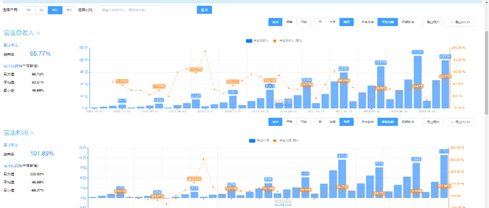Click the 60.04 bar label in the revenue chart
The width and height of the screenshot is (489, 208).
coord(307,80)
